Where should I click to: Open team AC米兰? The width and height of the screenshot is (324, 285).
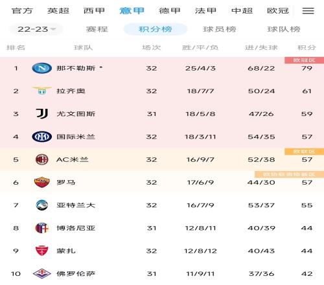click(x=73, y=159)
